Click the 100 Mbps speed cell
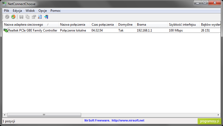The width and height of the screenshot is (223, 126). (176, 30)
